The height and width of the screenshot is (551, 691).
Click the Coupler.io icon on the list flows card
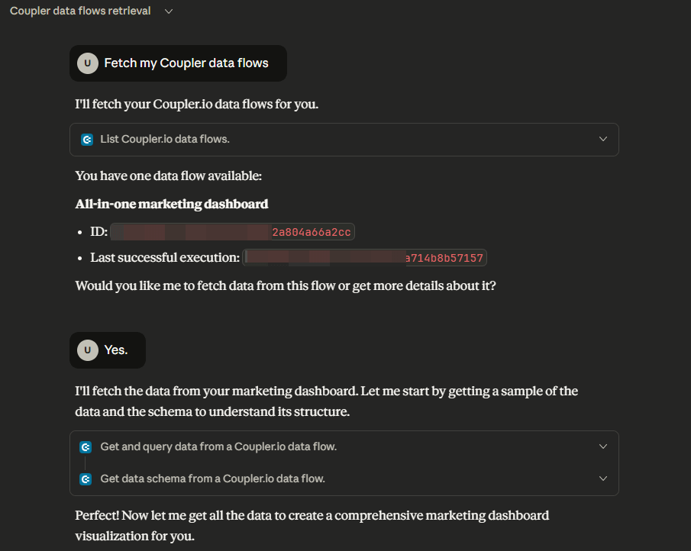[86, 140]
